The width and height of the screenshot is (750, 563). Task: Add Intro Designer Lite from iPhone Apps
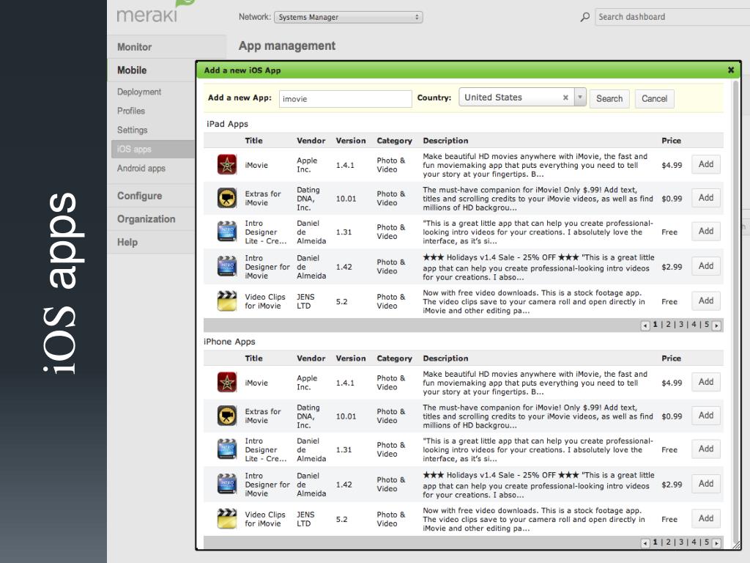(x=706, y=449)
